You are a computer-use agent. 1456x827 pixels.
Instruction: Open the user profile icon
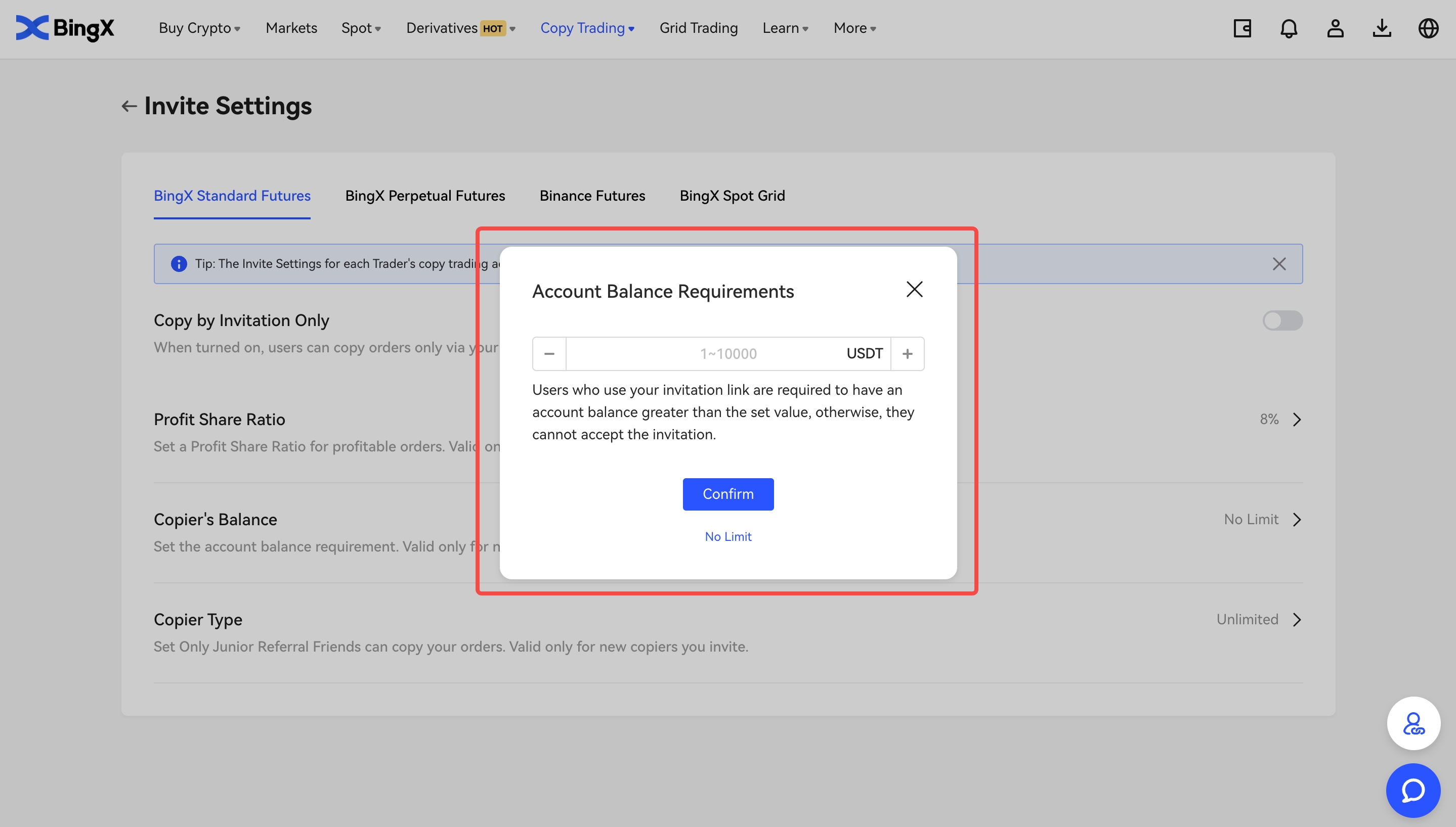1335,28
